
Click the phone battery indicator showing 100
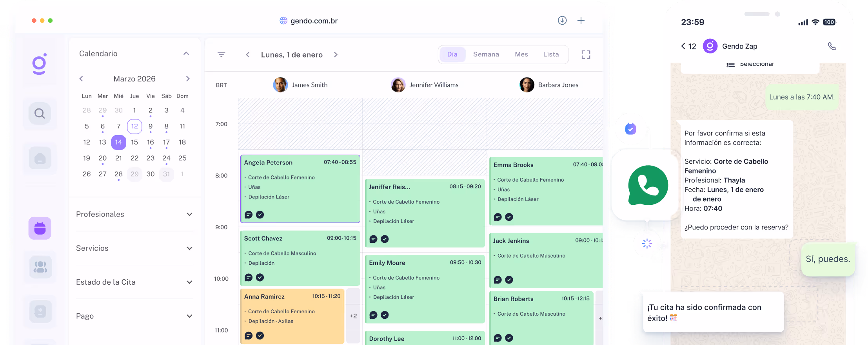pyautogui.click(x=830, y=22)
